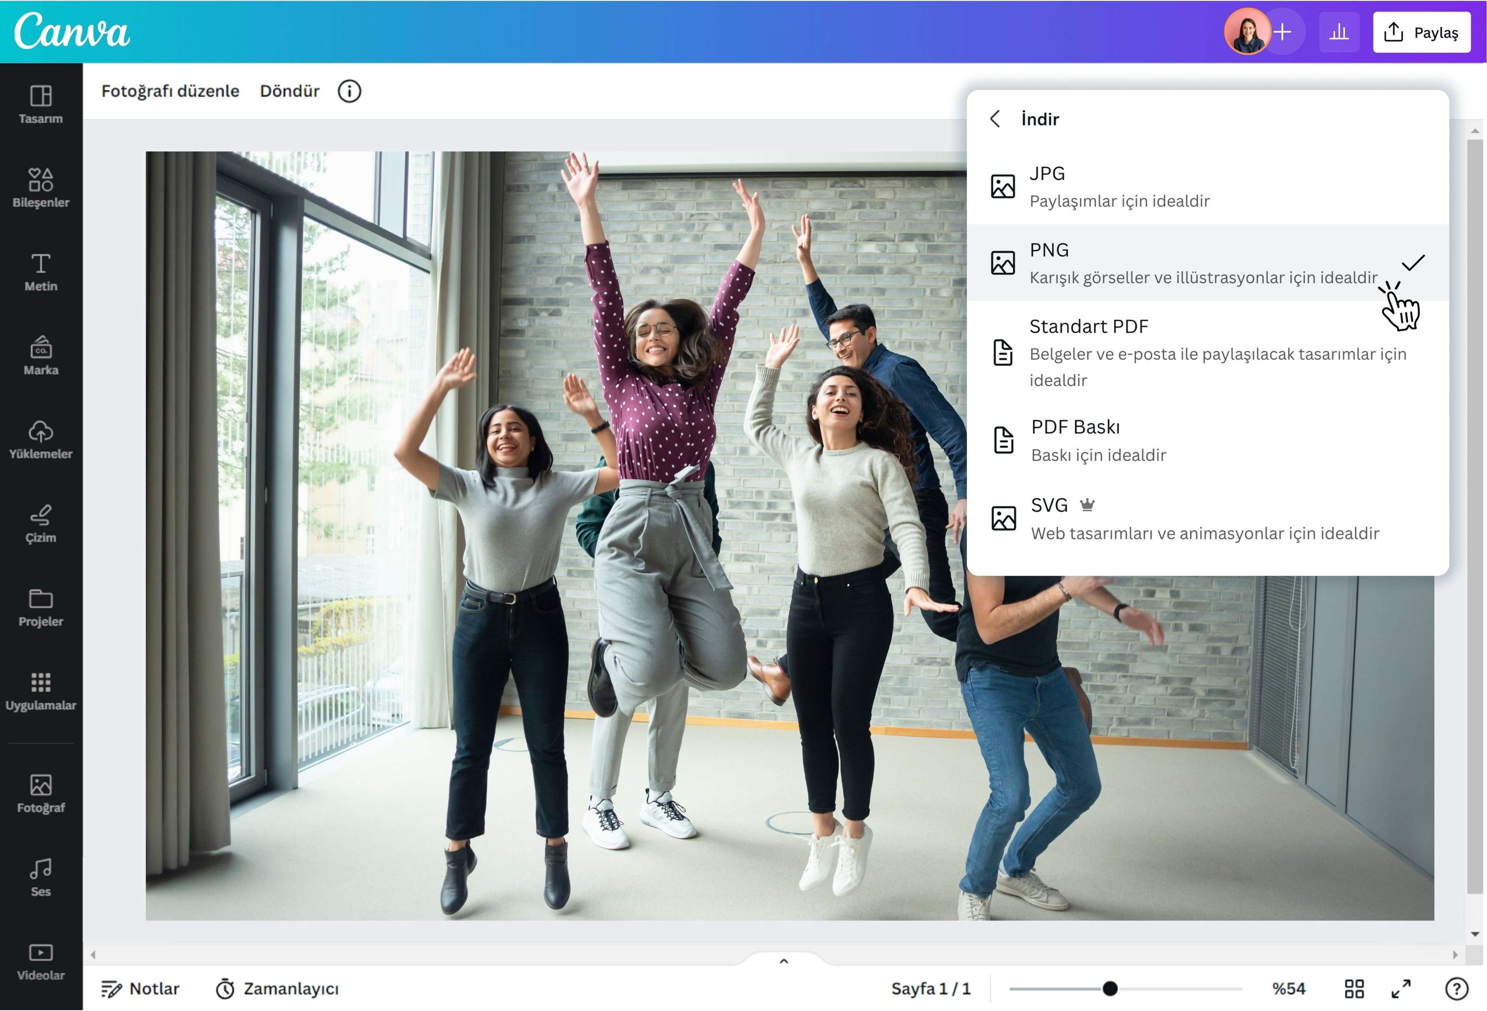Open the Yüklemeler uploads panel
1487x1011 pixels.
pyautogui.click(x=40, y=439)
